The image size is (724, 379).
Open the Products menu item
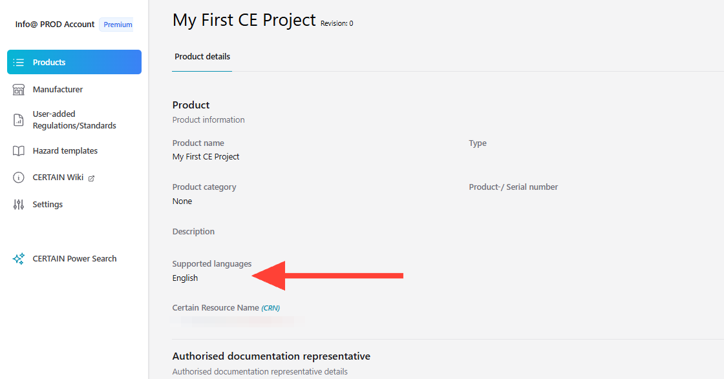click(74, 62)
